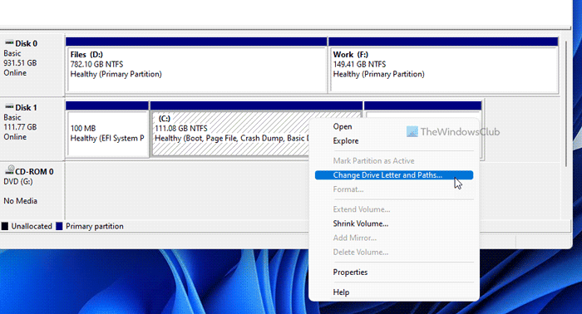
Task: Click the 'Primary partition' legend label
Action: [x=95, y=226]
